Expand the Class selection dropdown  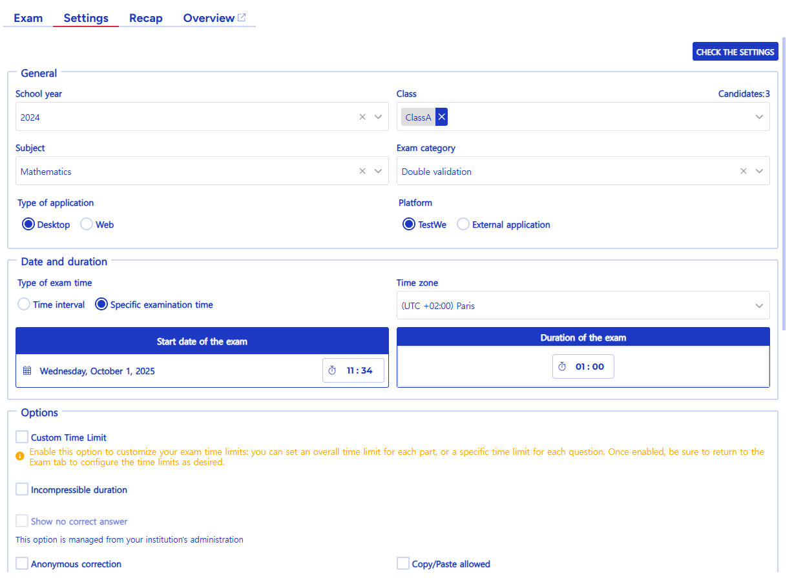(x=759, y=117)
